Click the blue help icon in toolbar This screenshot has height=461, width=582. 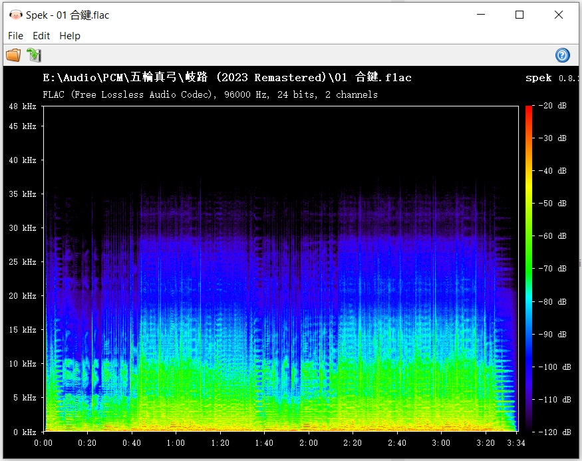[x=562, y=55]
